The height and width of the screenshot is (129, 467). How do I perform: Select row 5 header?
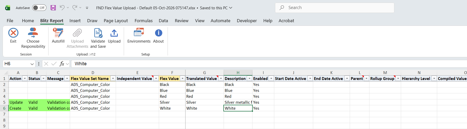(4, 102)
